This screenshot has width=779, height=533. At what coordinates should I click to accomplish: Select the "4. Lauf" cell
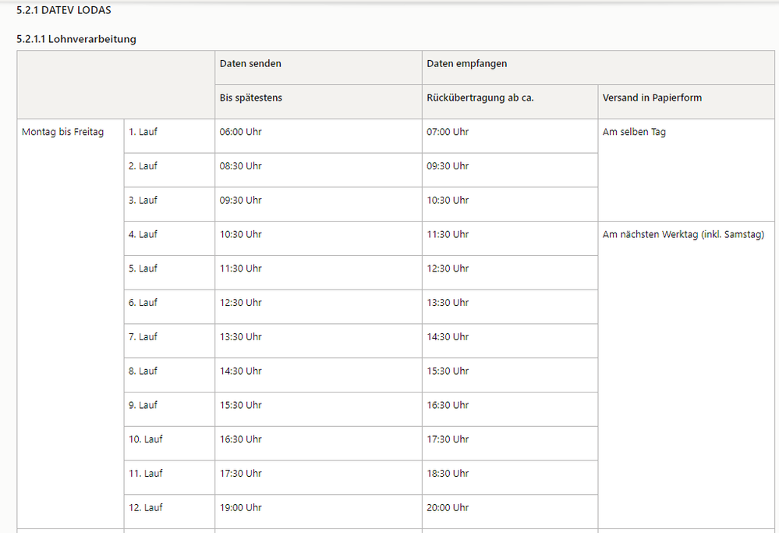coord(143,234)
